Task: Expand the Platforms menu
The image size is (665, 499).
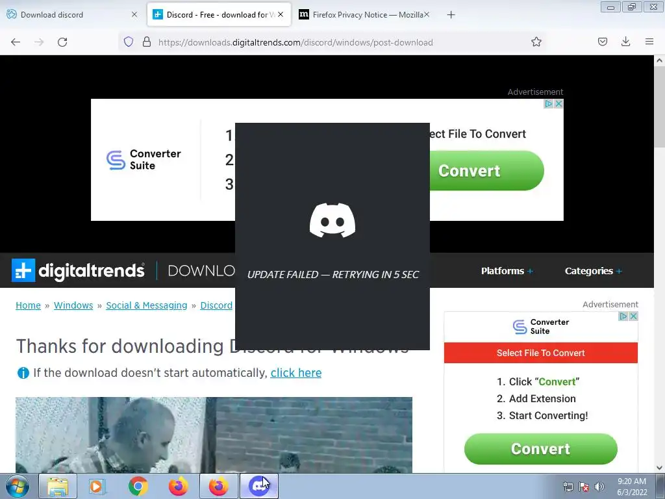Action: [507, 271]
